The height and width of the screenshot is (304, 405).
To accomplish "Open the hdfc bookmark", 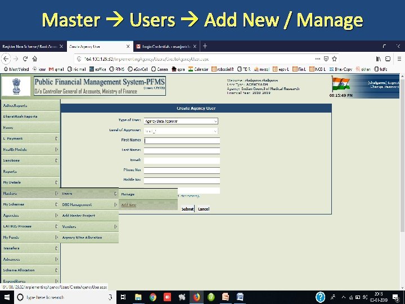I will click(x=381, y=69).
